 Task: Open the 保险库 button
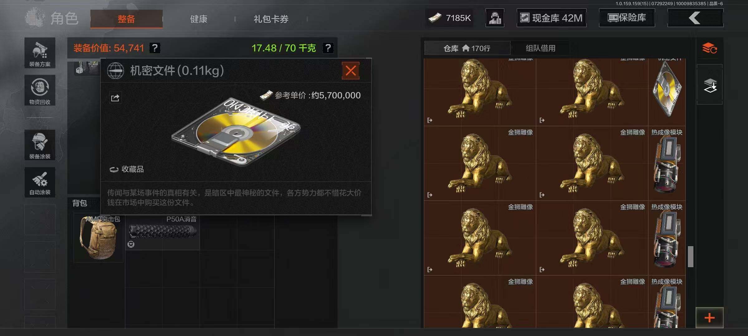coord(627,18)
